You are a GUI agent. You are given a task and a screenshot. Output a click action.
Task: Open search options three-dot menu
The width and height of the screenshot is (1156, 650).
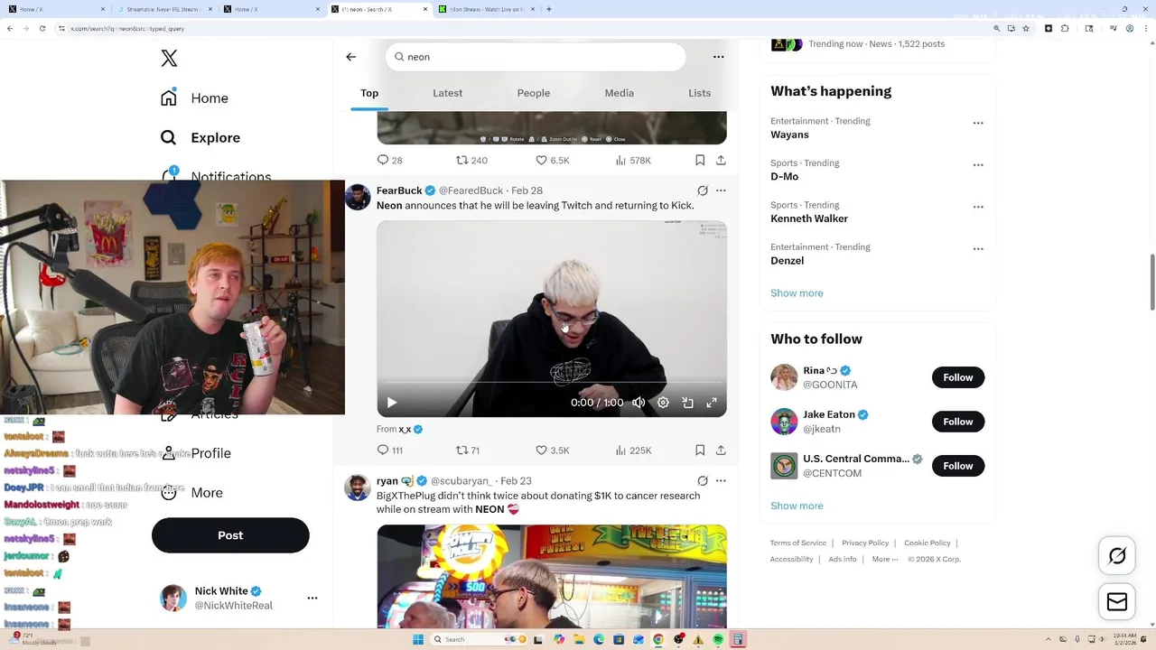[x=719, y=57]
